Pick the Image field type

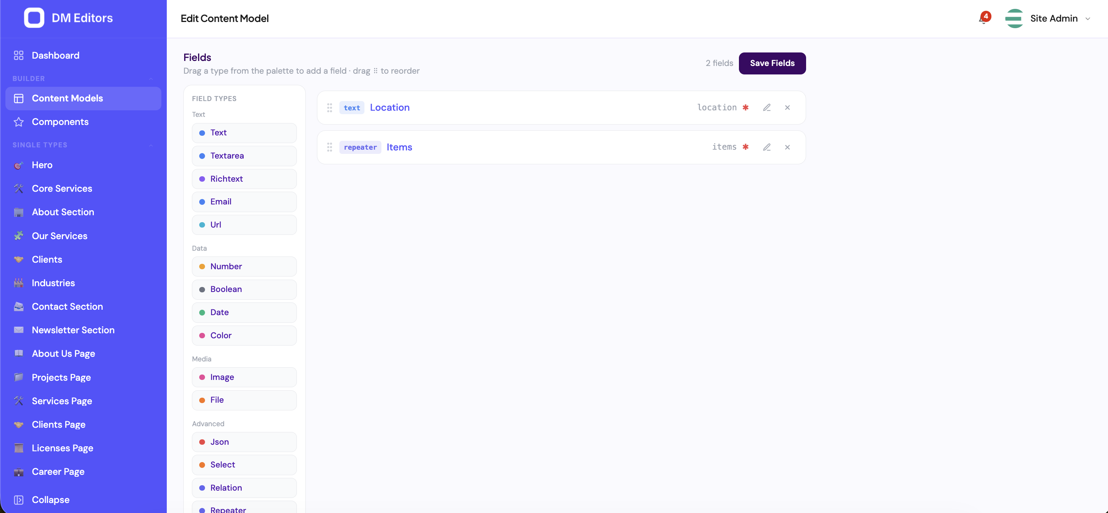244,377
